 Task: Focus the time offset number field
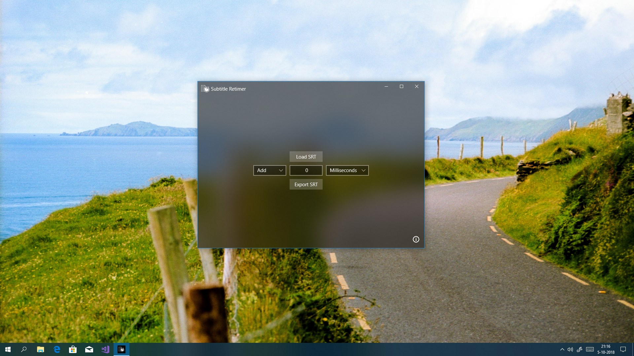[x=306, y=170]
